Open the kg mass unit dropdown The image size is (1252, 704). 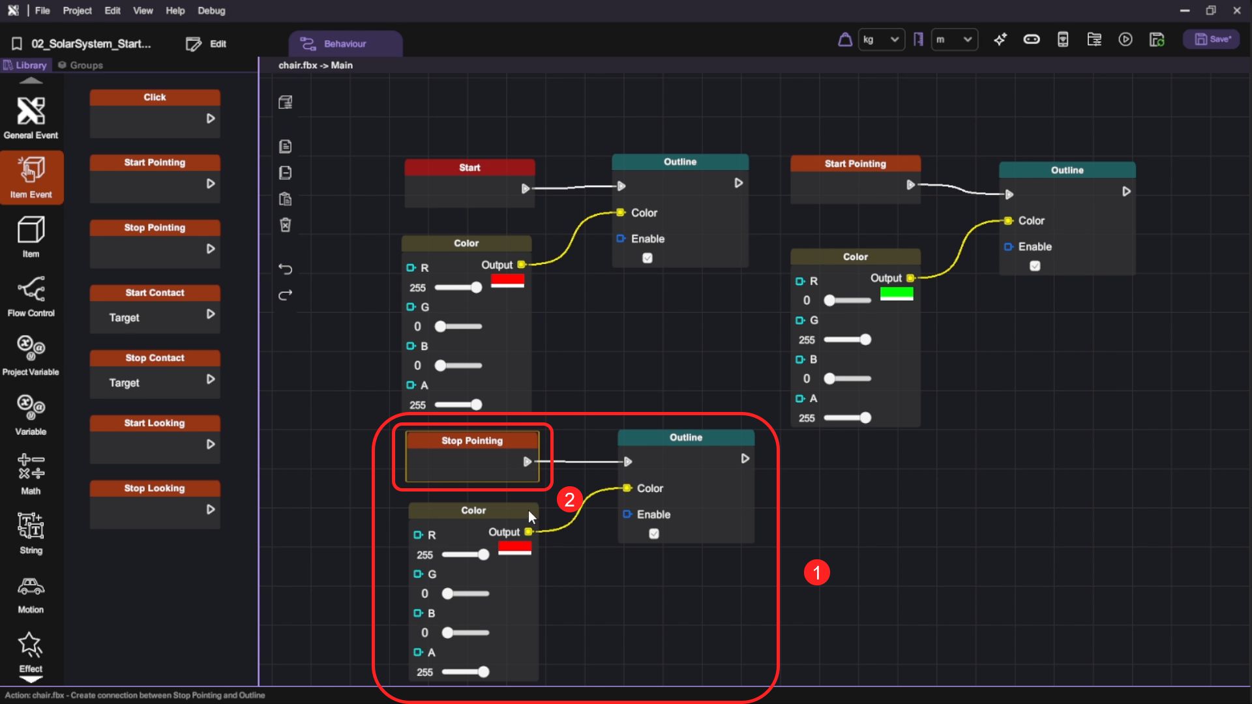881,40
